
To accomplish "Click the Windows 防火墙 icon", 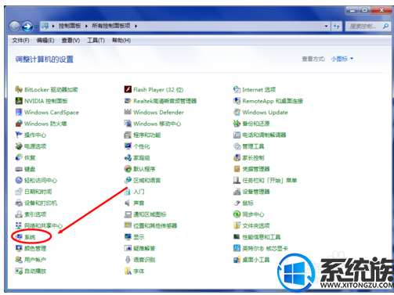I will 19,124.
